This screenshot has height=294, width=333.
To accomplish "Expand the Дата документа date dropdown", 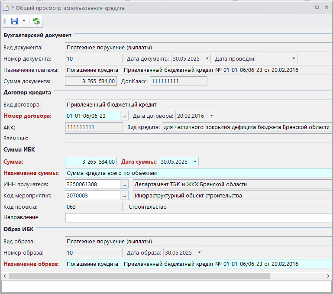I will (207, 58).
